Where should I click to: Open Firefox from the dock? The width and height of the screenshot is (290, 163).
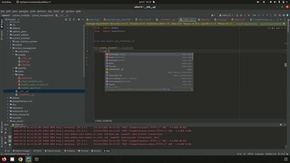coord(4,159)
